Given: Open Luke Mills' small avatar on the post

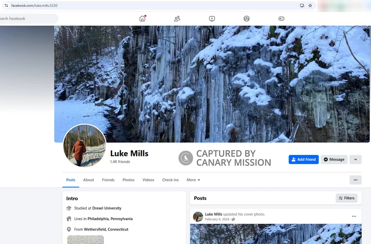Looking at the screenshot, I should pos(198,217).
